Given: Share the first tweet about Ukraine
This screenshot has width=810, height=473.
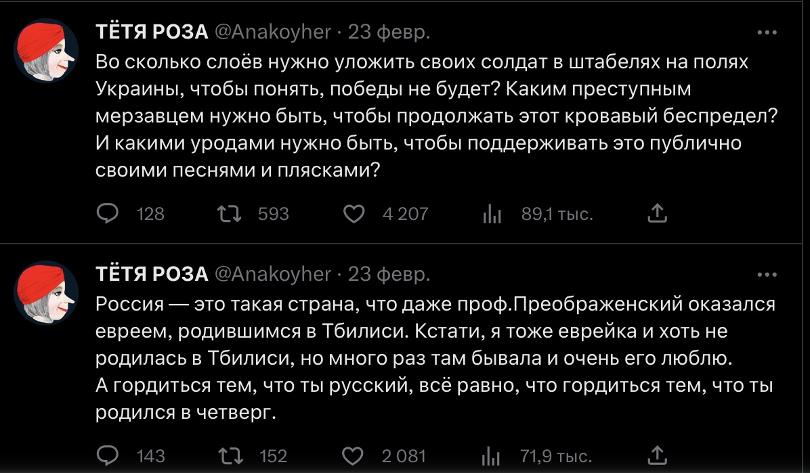Looking at the screenshot, I should [x=657, y=215].
